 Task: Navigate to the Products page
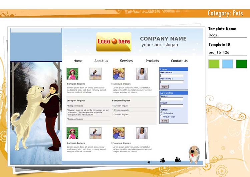coord(152,61)
